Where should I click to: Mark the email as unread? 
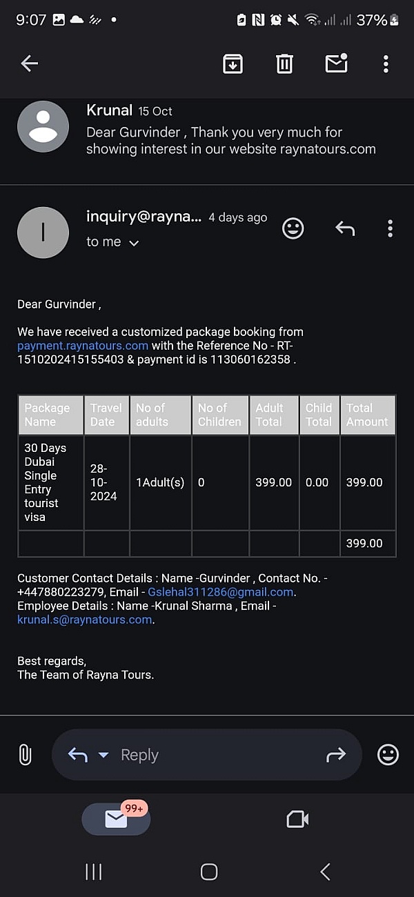point(336,63)
